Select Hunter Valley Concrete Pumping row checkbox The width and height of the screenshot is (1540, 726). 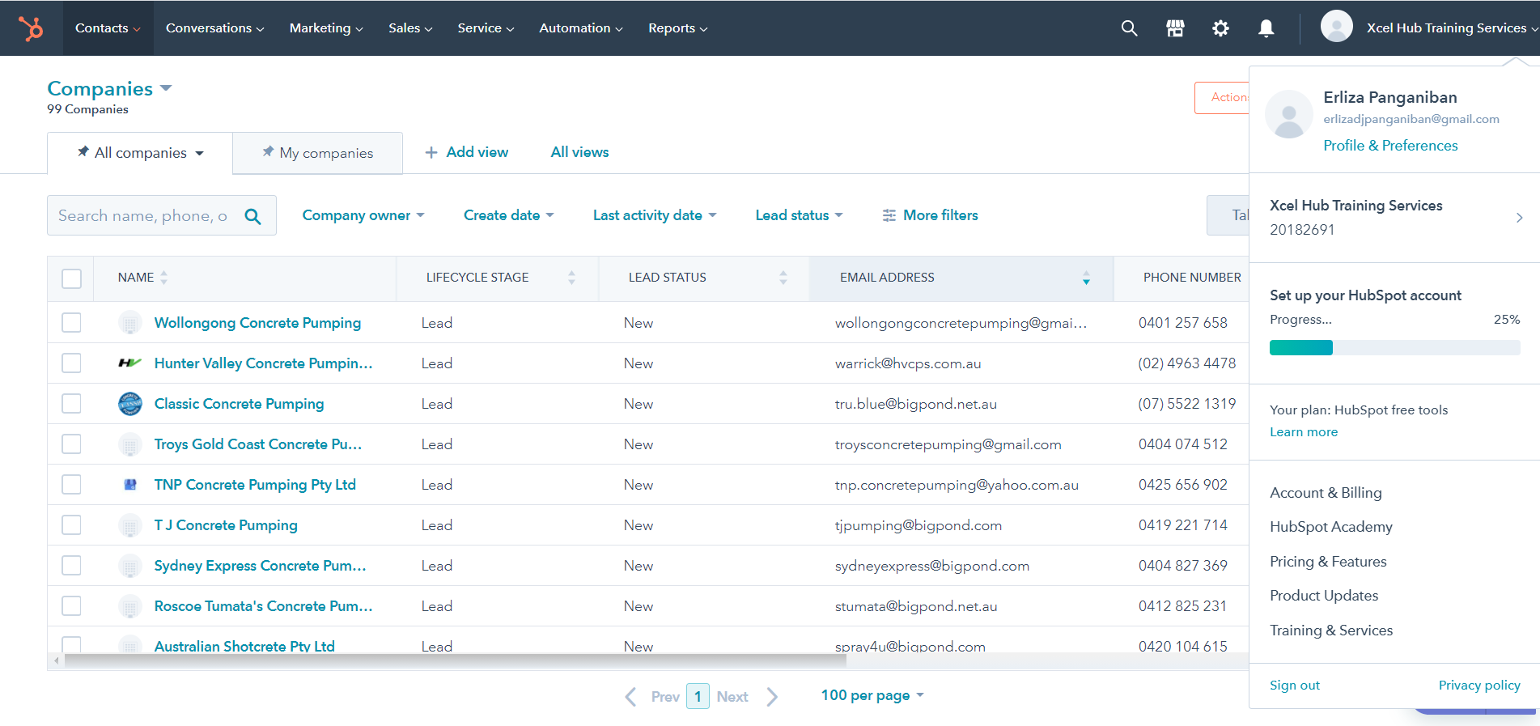(71, 363)
